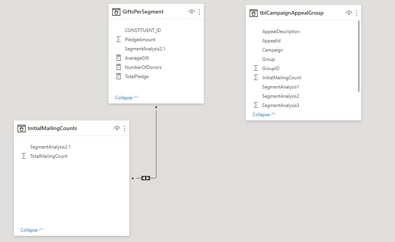Select the CONSTITUENT_ID field
Image resolution: width=395 pixels, height=242 pixels.
click(x=143, y=30)
